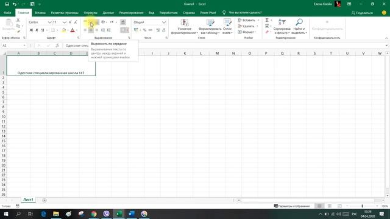This screenshot has height=219, width=390.
Task: Send feedback with smiley icon
Action: tap(384, 13)
